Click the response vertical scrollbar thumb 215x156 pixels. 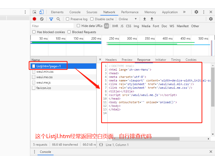(213, 87)
